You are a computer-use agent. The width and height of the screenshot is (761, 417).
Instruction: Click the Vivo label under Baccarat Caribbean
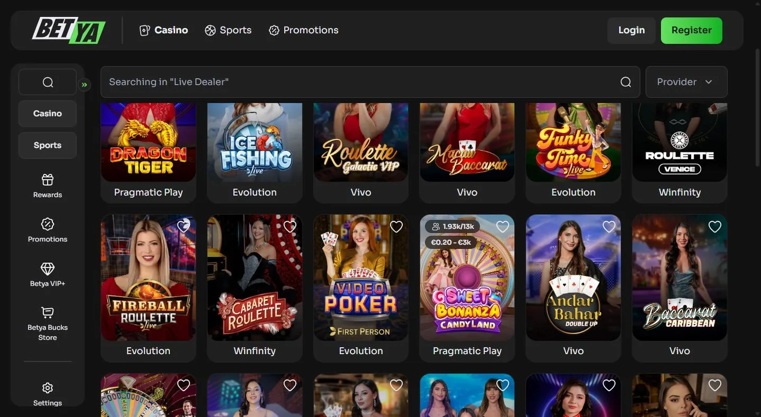(x=680, y=350)
